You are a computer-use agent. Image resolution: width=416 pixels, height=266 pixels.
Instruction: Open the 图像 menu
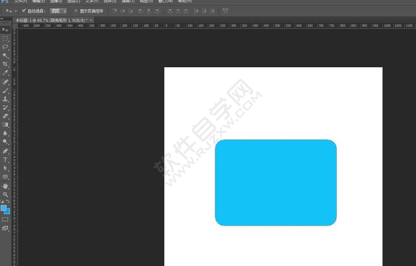pos(57,1)
